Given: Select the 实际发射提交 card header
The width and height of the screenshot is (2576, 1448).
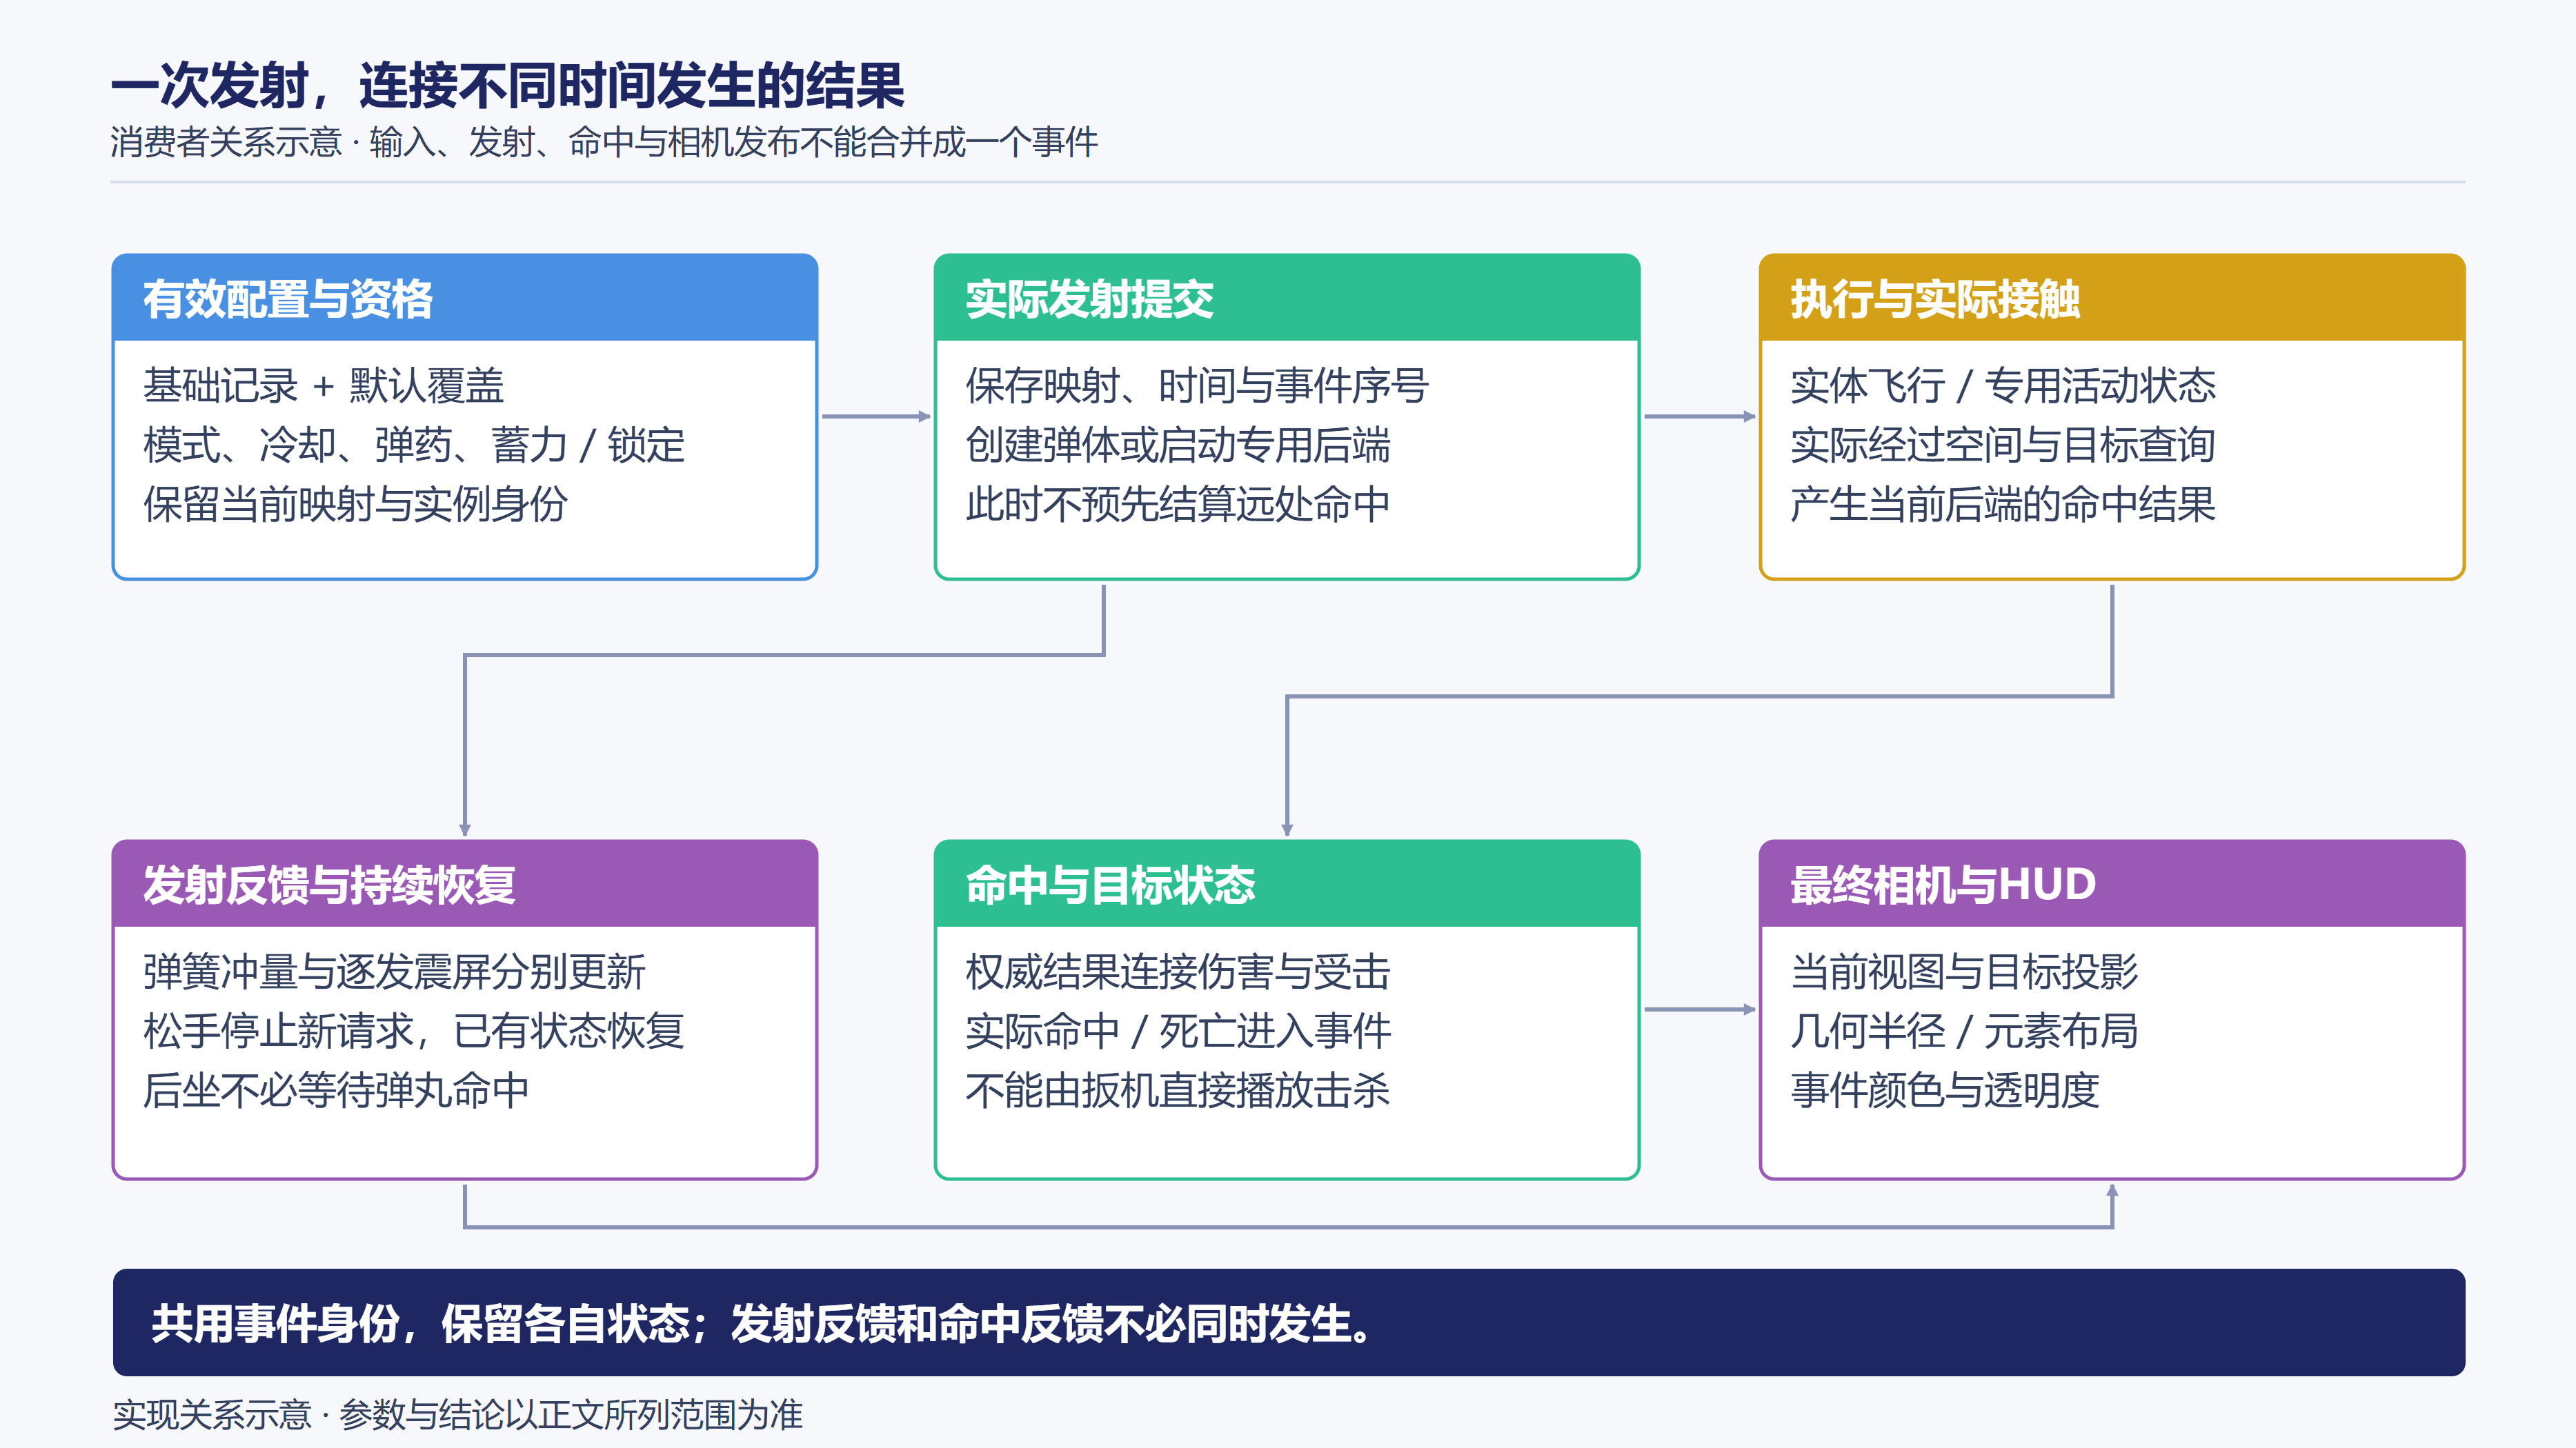Looking at the screenshot, I should (x=1287, y=298).
